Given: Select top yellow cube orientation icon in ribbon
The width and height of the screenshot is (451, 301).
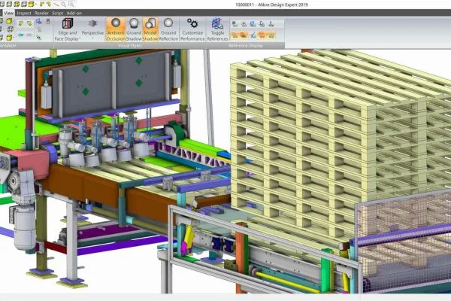Looking at the screenshot, I should pyautogui.click(x=9, y=21).
